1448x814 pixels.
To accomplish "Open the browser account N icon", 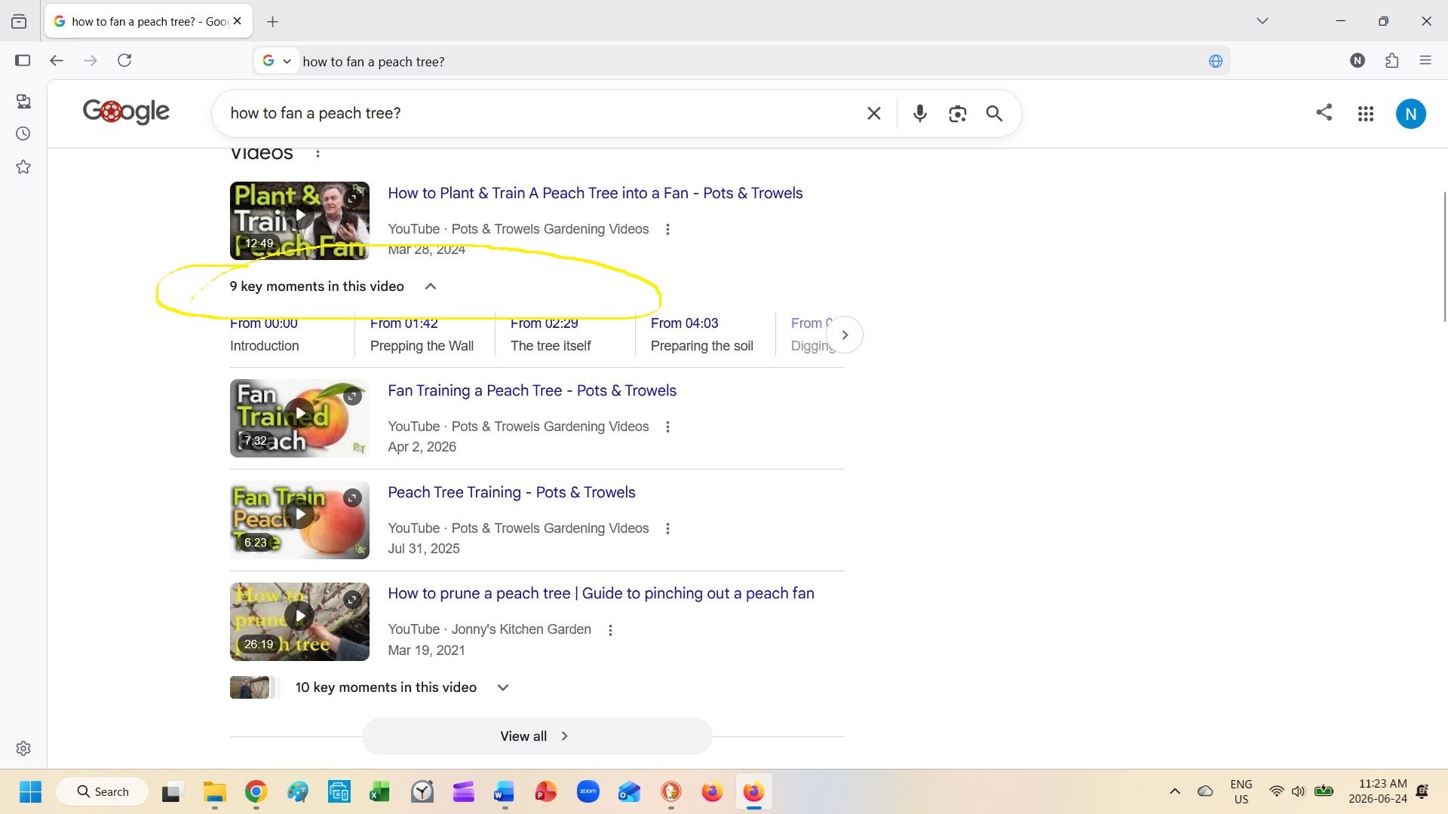I will (1357, 60).
